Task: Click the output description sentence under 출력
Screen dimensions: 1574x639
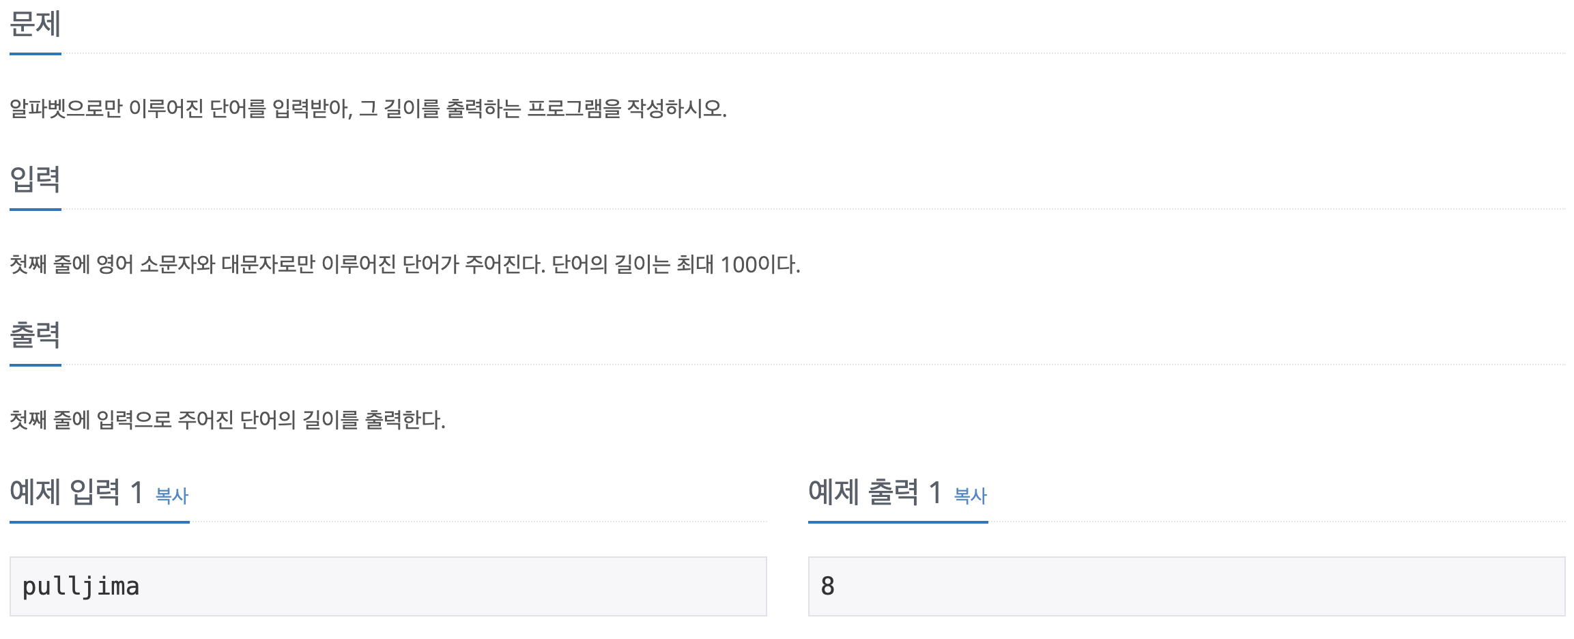Action: point(228,420)
